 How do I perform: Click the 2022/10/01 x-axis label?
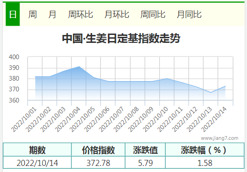pos(24,119)
